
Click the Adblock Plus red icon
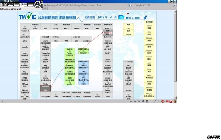coord(163,101)
